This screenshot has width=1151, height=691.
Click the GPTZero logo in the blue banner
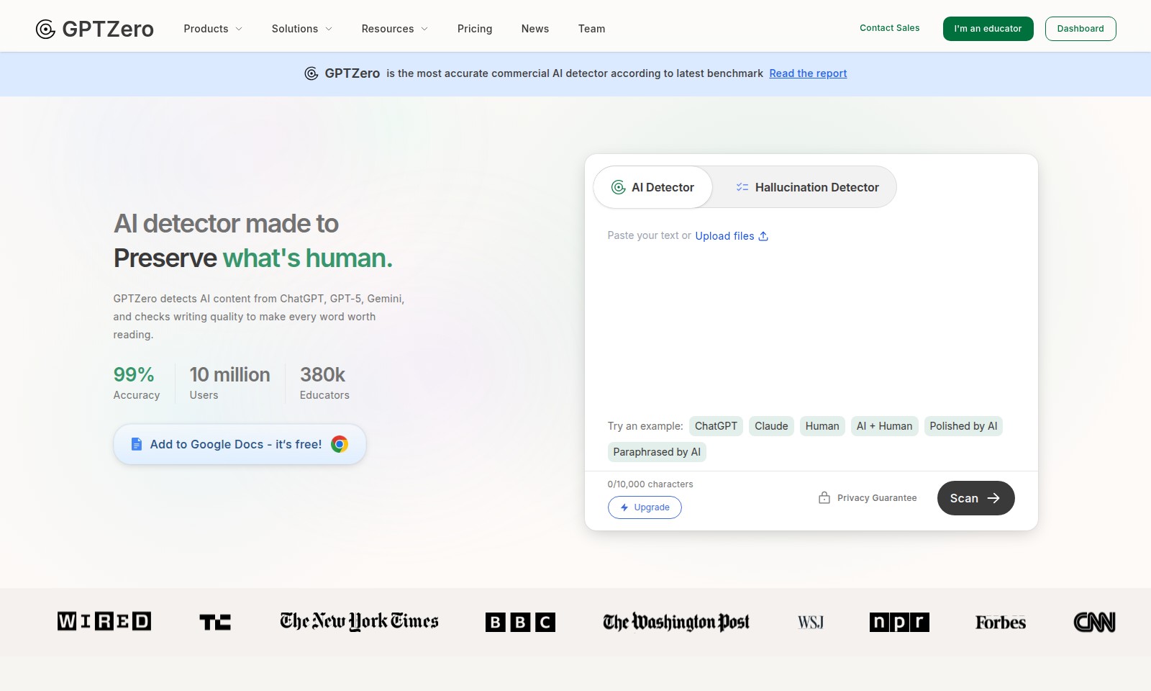coord(342,73)
